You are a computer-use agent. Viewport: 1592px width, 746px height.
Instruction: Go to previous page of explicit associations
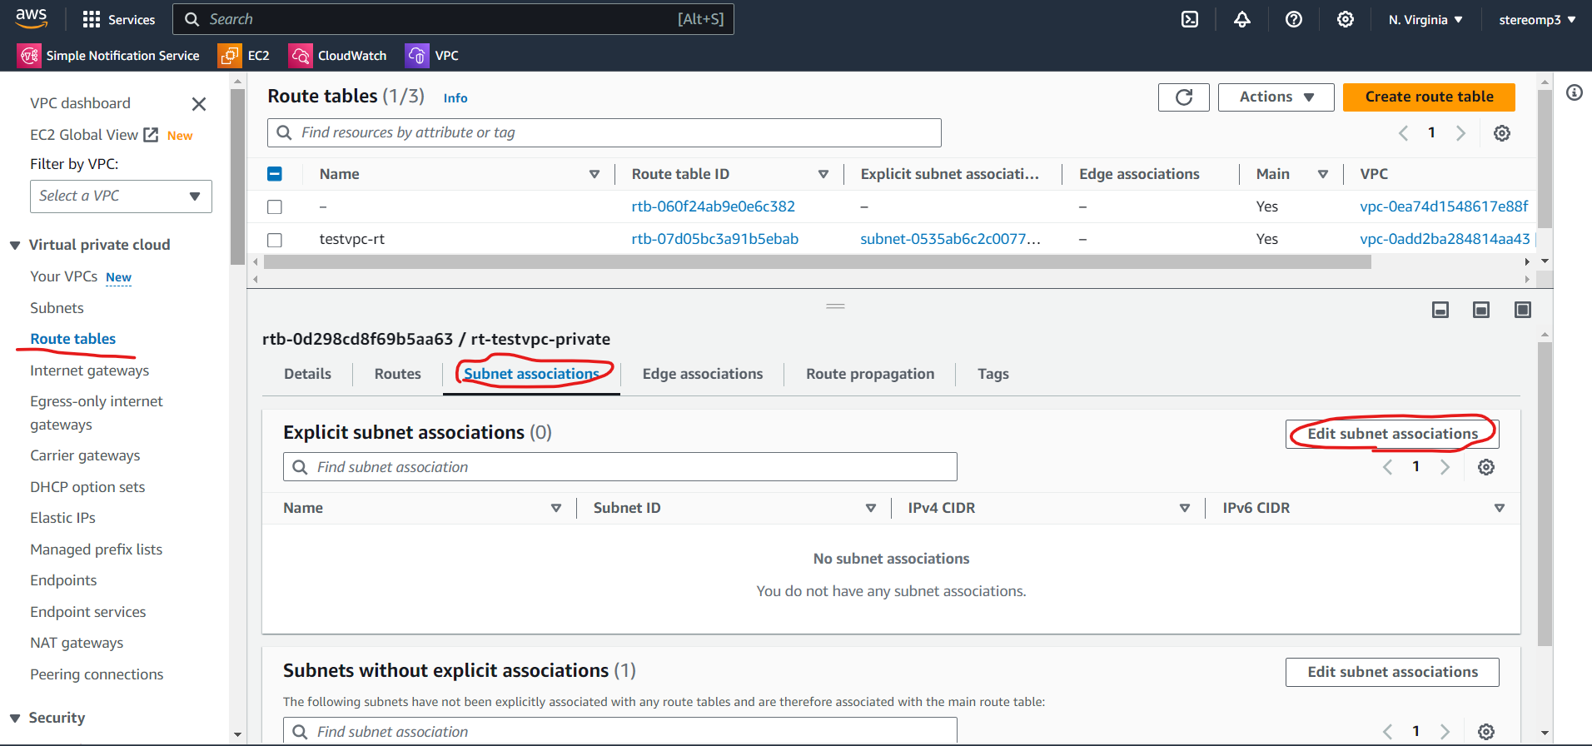tap(1387, 467)
